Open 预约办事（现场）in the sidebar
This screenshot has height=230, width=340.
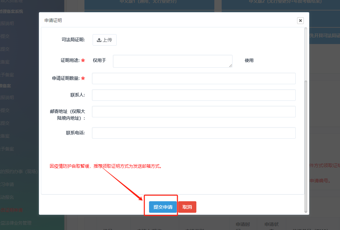coord(19,171)
